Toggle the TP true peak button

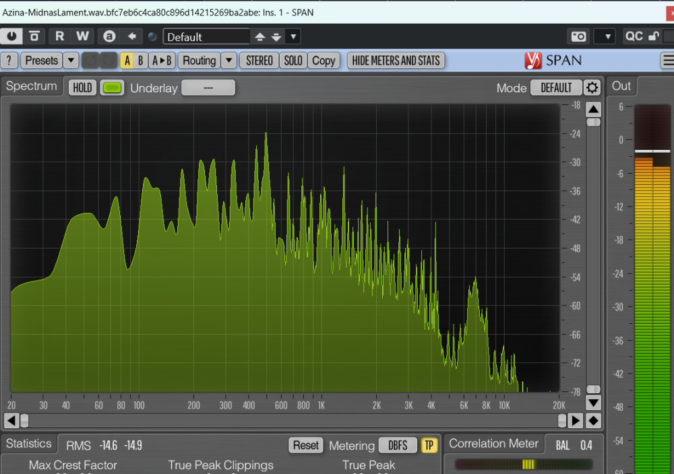(x=429, y=445)
